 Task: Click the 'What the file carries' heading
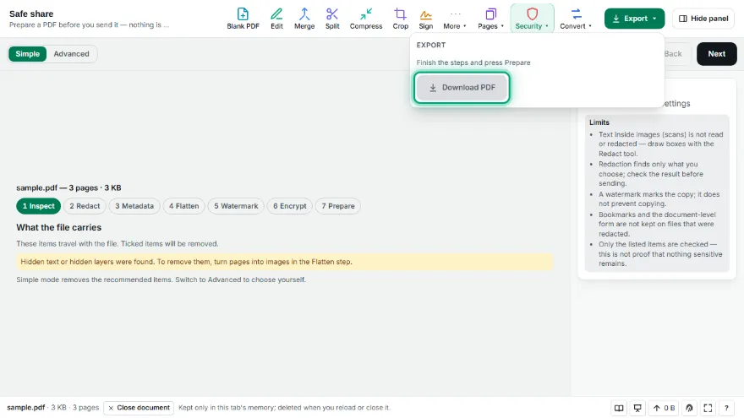tap(59, 227)
